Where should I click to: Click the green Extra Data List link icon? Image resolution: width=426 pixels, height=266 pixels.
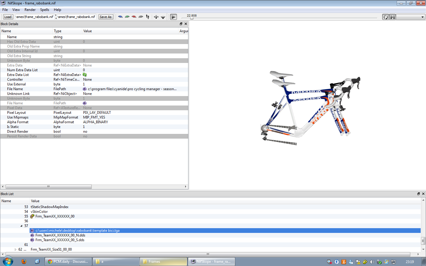coord(85,75)
